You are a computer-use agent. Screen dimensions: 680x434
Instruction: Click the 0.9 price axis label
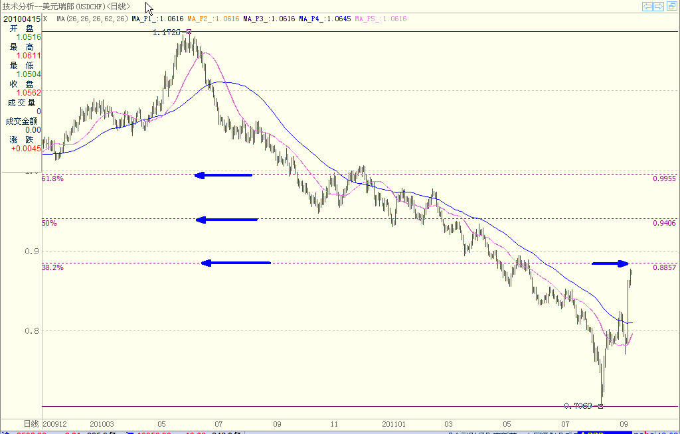(x=33, y=252)
